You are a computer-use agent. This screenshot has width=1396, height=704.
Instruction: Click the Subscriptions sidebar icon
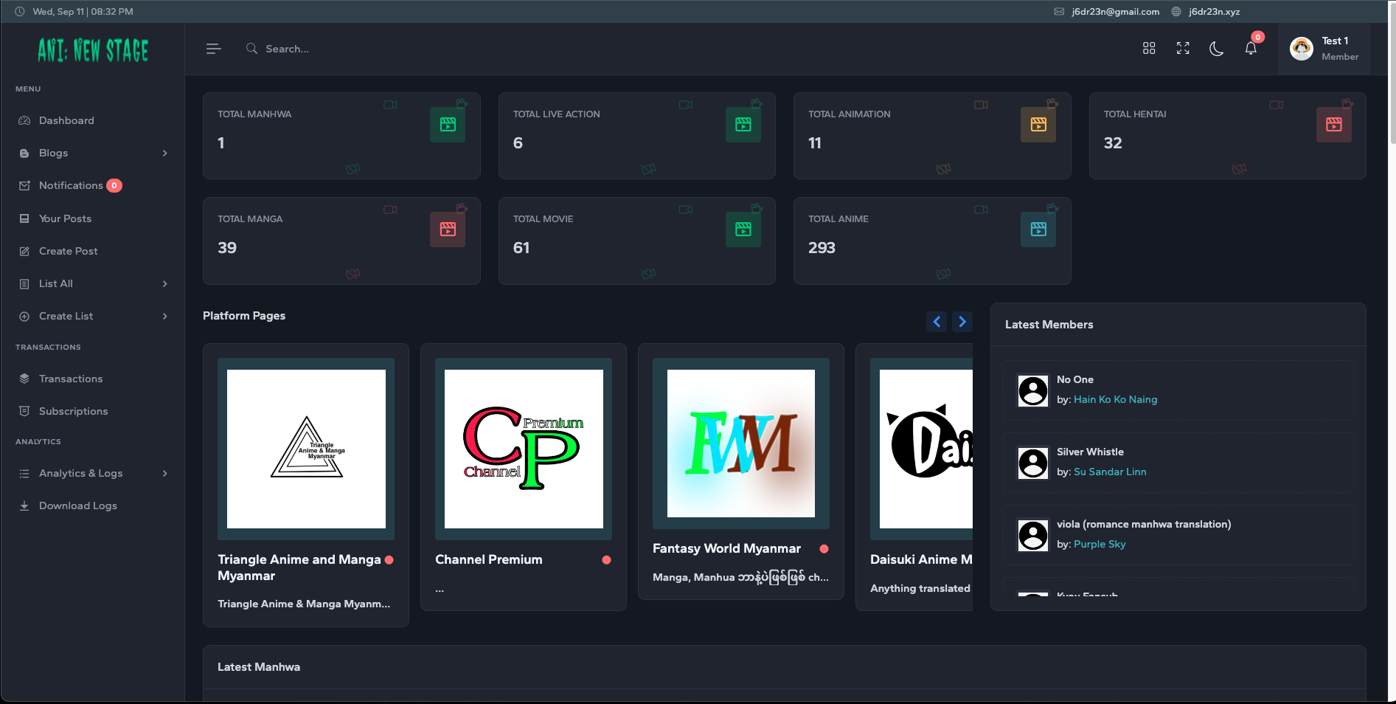(24, 411)
